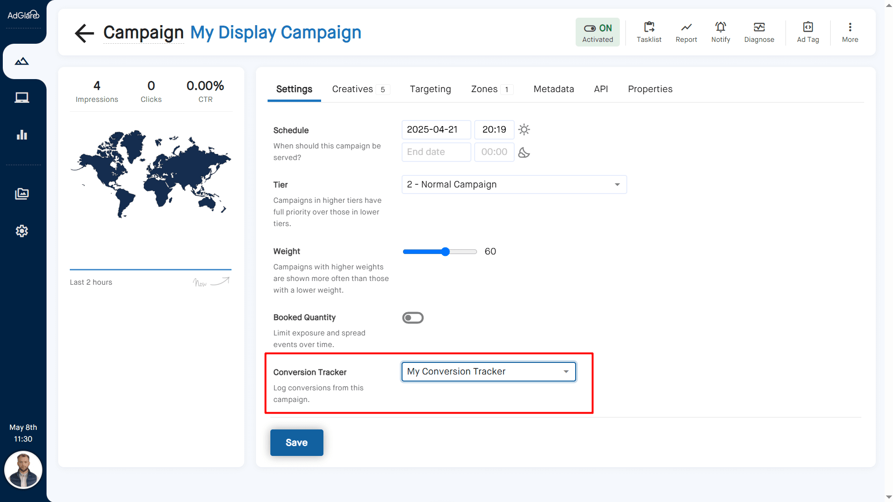The image size is (893, 502).
Task: Open Settings via the sidebar gear icon
Action: pos(22,231)
